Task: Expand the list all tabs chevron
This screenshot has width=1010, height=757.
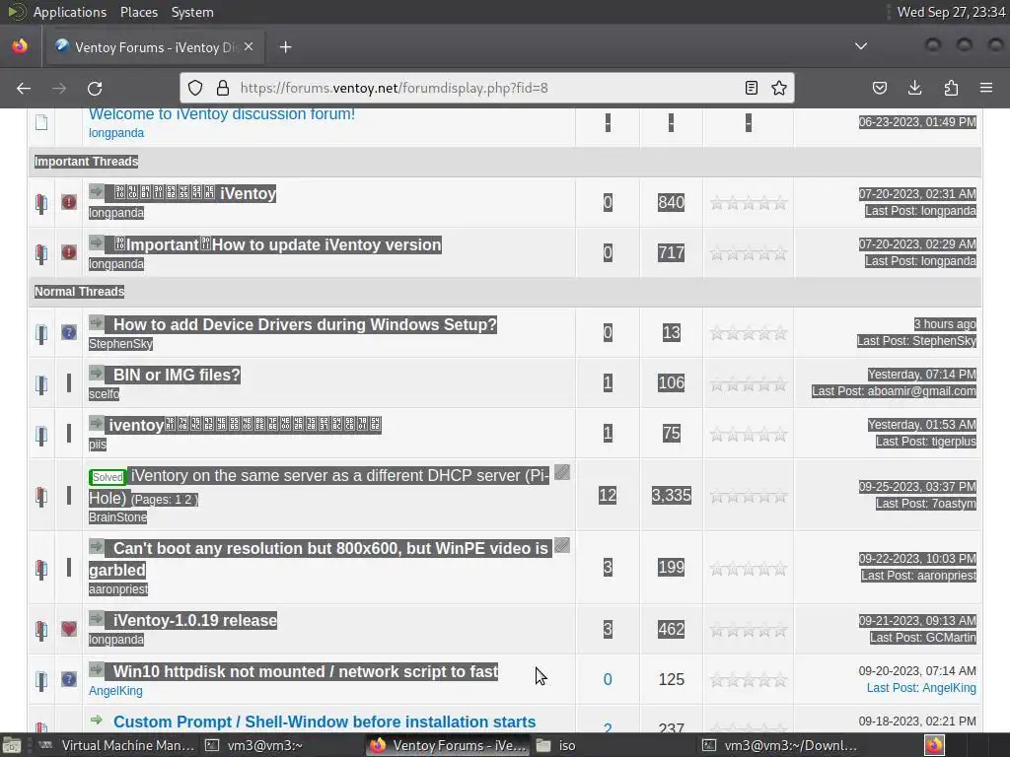Action: (860, 46)
